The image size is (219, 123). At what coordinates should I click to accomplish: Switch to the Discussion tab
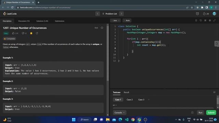click(24, 21)
